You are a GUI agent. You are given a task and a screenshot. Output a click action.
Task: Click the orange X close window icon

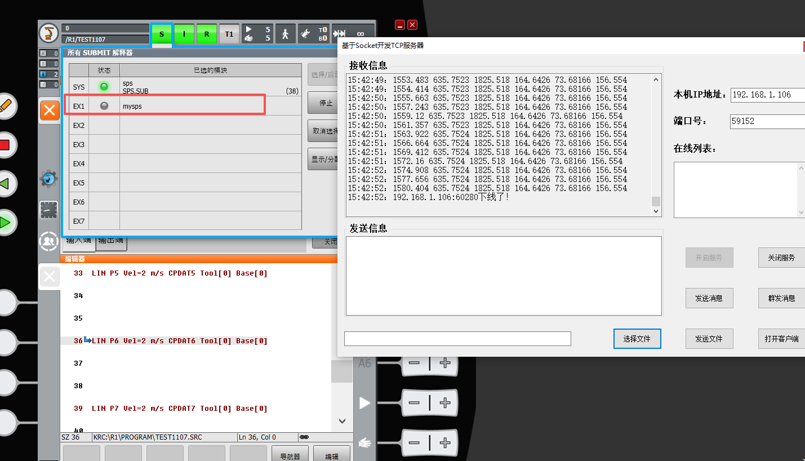click(50, 110)
